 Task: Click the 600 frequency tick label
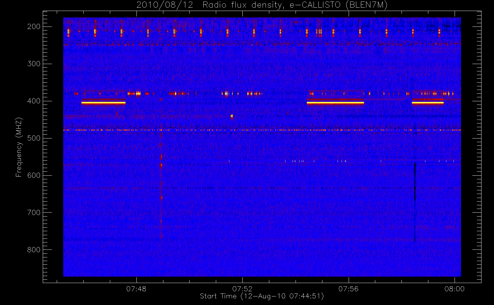(x=34, y=175)
